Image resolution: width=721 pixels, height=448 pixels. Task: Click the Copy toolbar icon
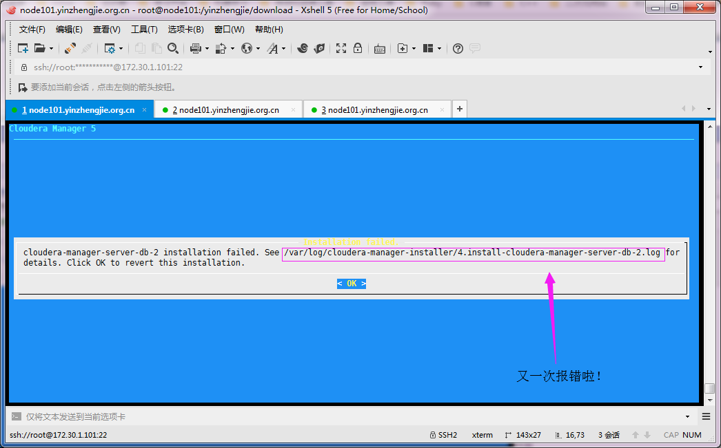(140, 48)
